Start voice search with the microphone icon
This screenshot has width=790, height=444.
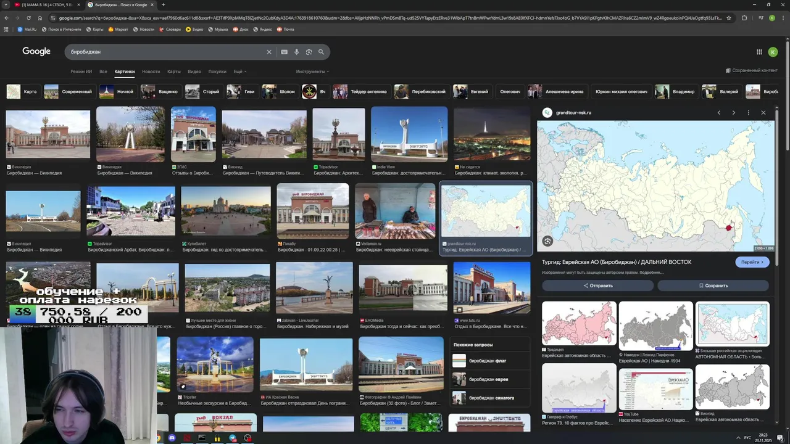[296, 52]
